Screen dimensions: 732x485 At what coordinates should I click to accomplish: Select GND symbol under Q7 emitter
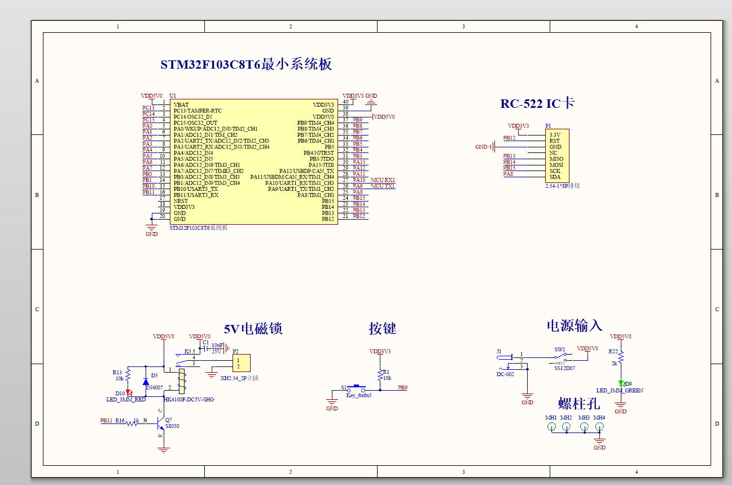pyautogui.click(x=164, y=449)
